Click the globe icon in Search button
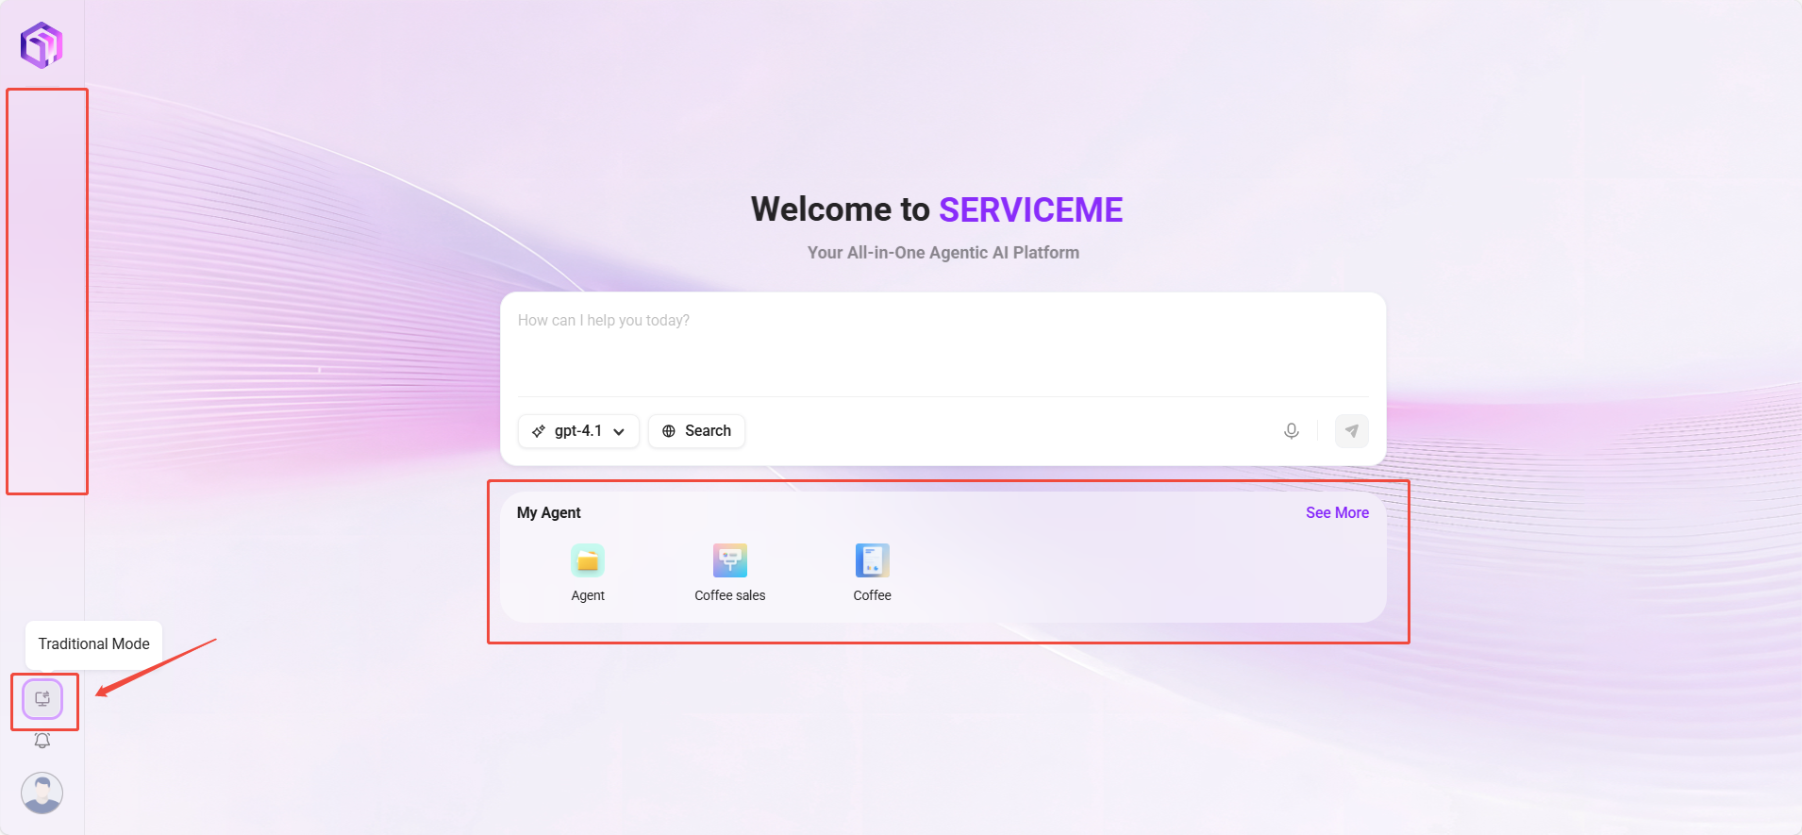Screen dimensions: 1802x835 tap(669, 431)
